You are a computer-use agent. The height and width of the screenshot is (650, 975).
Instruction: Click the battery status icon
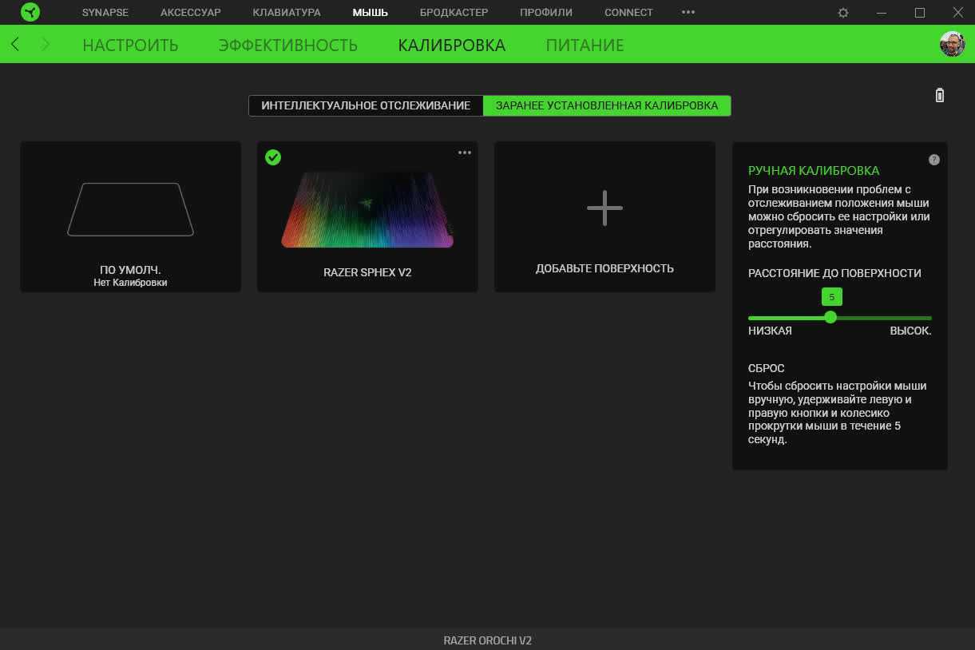coord(940,96)
